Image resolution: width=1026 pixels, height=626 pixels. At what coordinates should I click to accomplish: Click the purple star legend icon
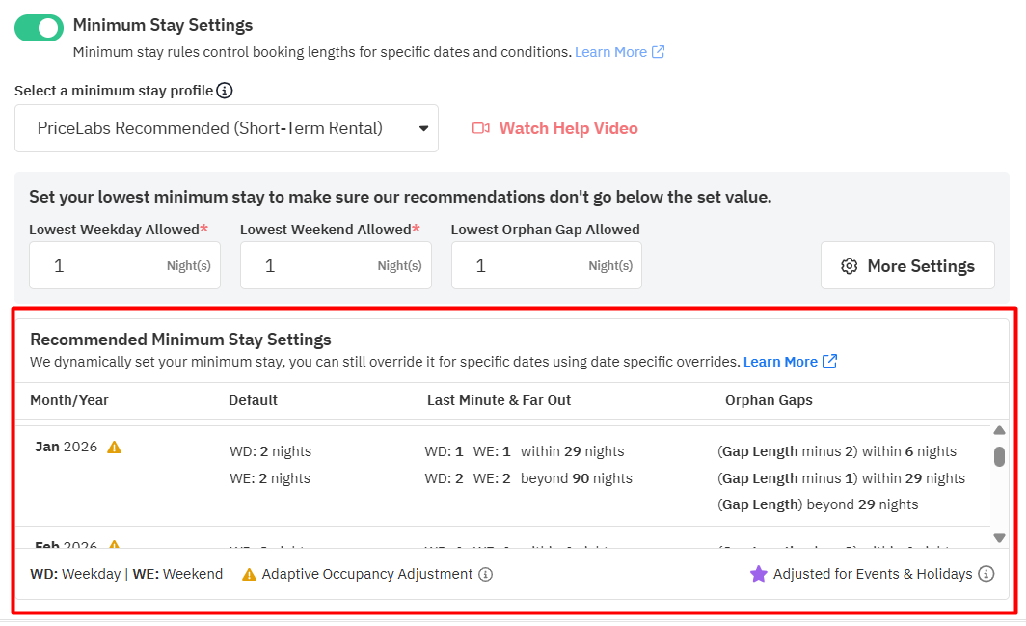click(x=759, y=574)
